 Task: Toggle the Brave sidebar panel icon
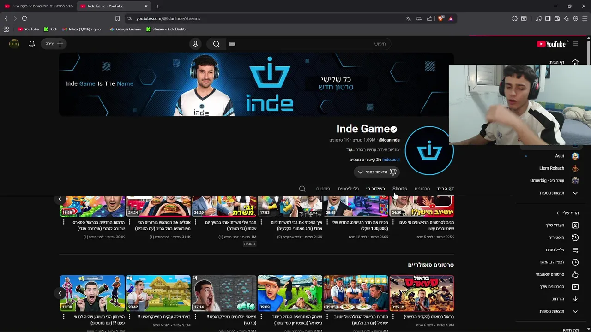point(548,18)
